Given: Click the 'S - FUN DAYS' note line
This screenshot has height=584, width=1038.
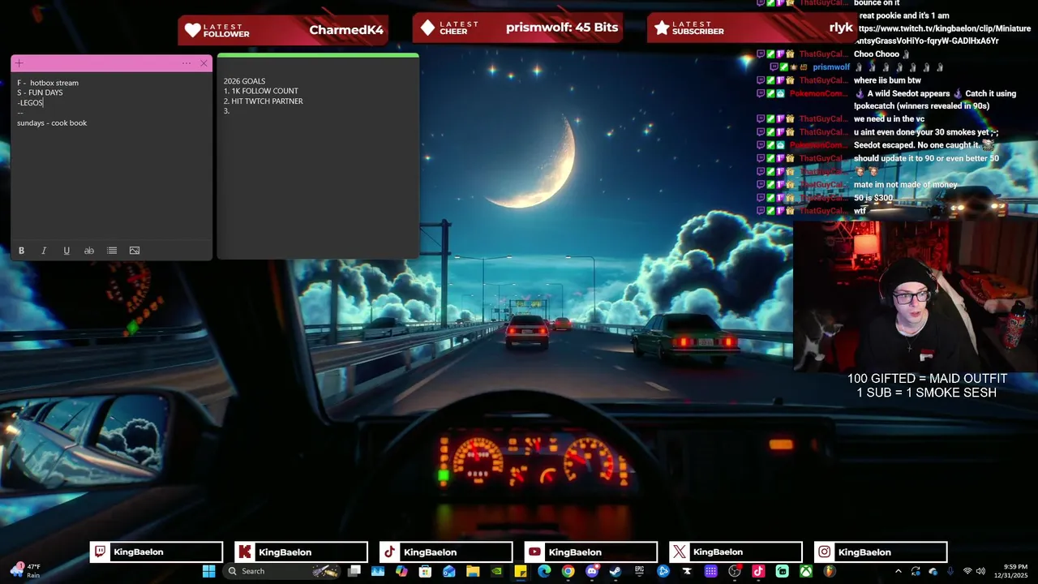Looking at the screenshot, I should coord(40,92).
